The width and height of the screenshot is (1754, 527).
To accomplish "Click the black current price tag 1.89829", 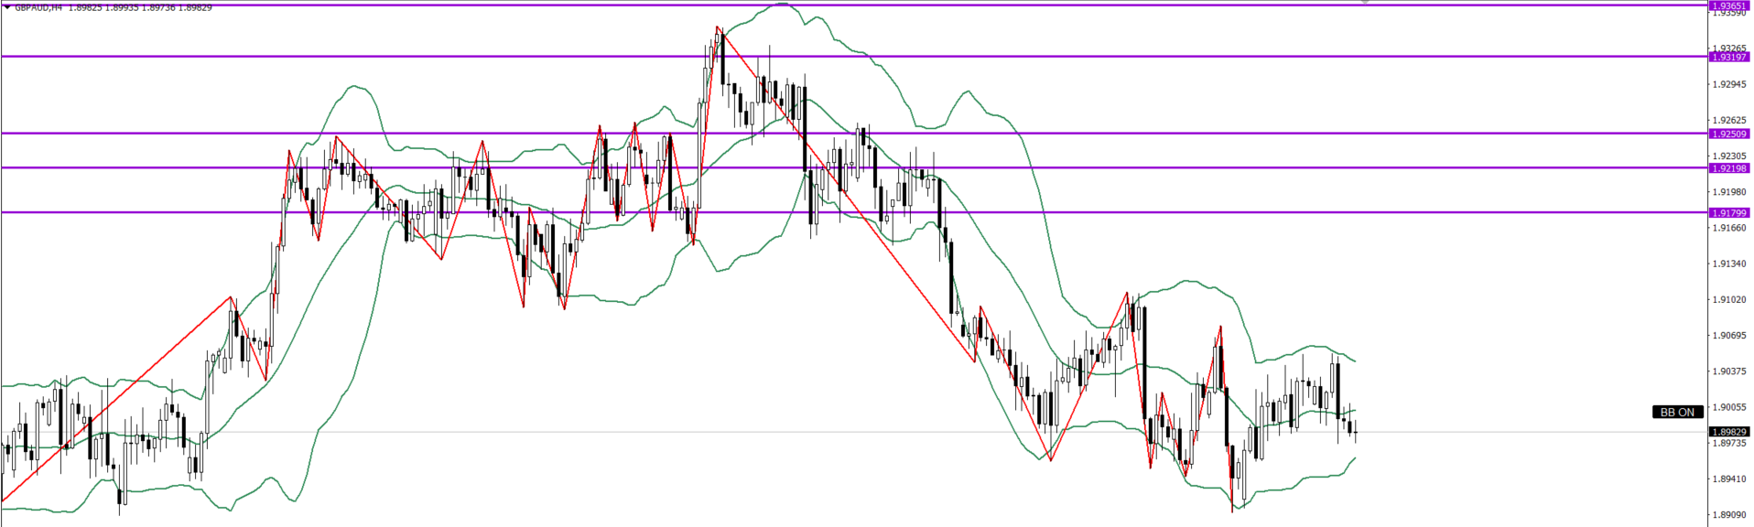I will pos(1729,432).
